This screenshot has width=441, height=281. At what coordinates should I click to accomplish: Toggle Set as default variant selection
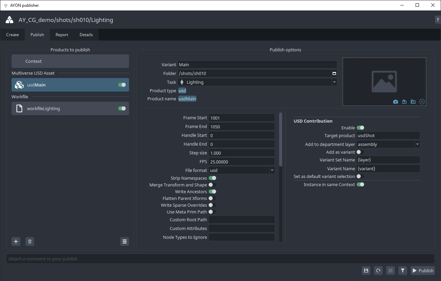[x=360, y=176]
